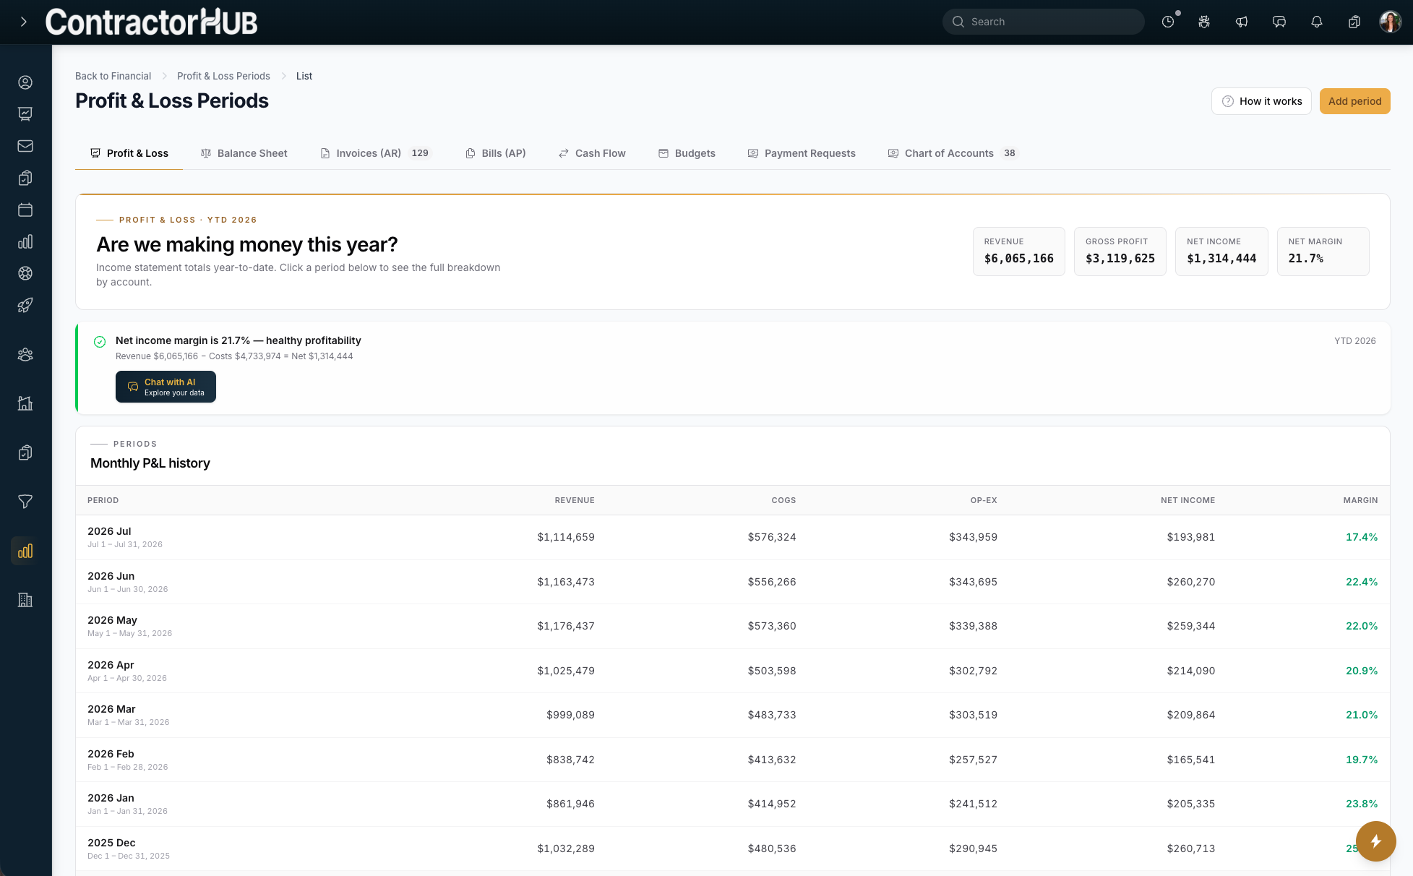This screenshot has height=876, width=1413.
Task: Switch to the Invoices (AR) tab
Action: [x=375, y=153]
